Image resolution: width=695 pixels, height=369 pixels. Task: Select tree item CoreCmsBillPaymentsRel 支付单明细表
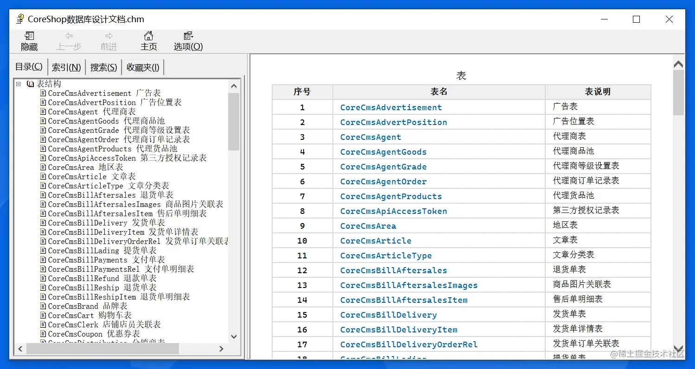point(121,269)
